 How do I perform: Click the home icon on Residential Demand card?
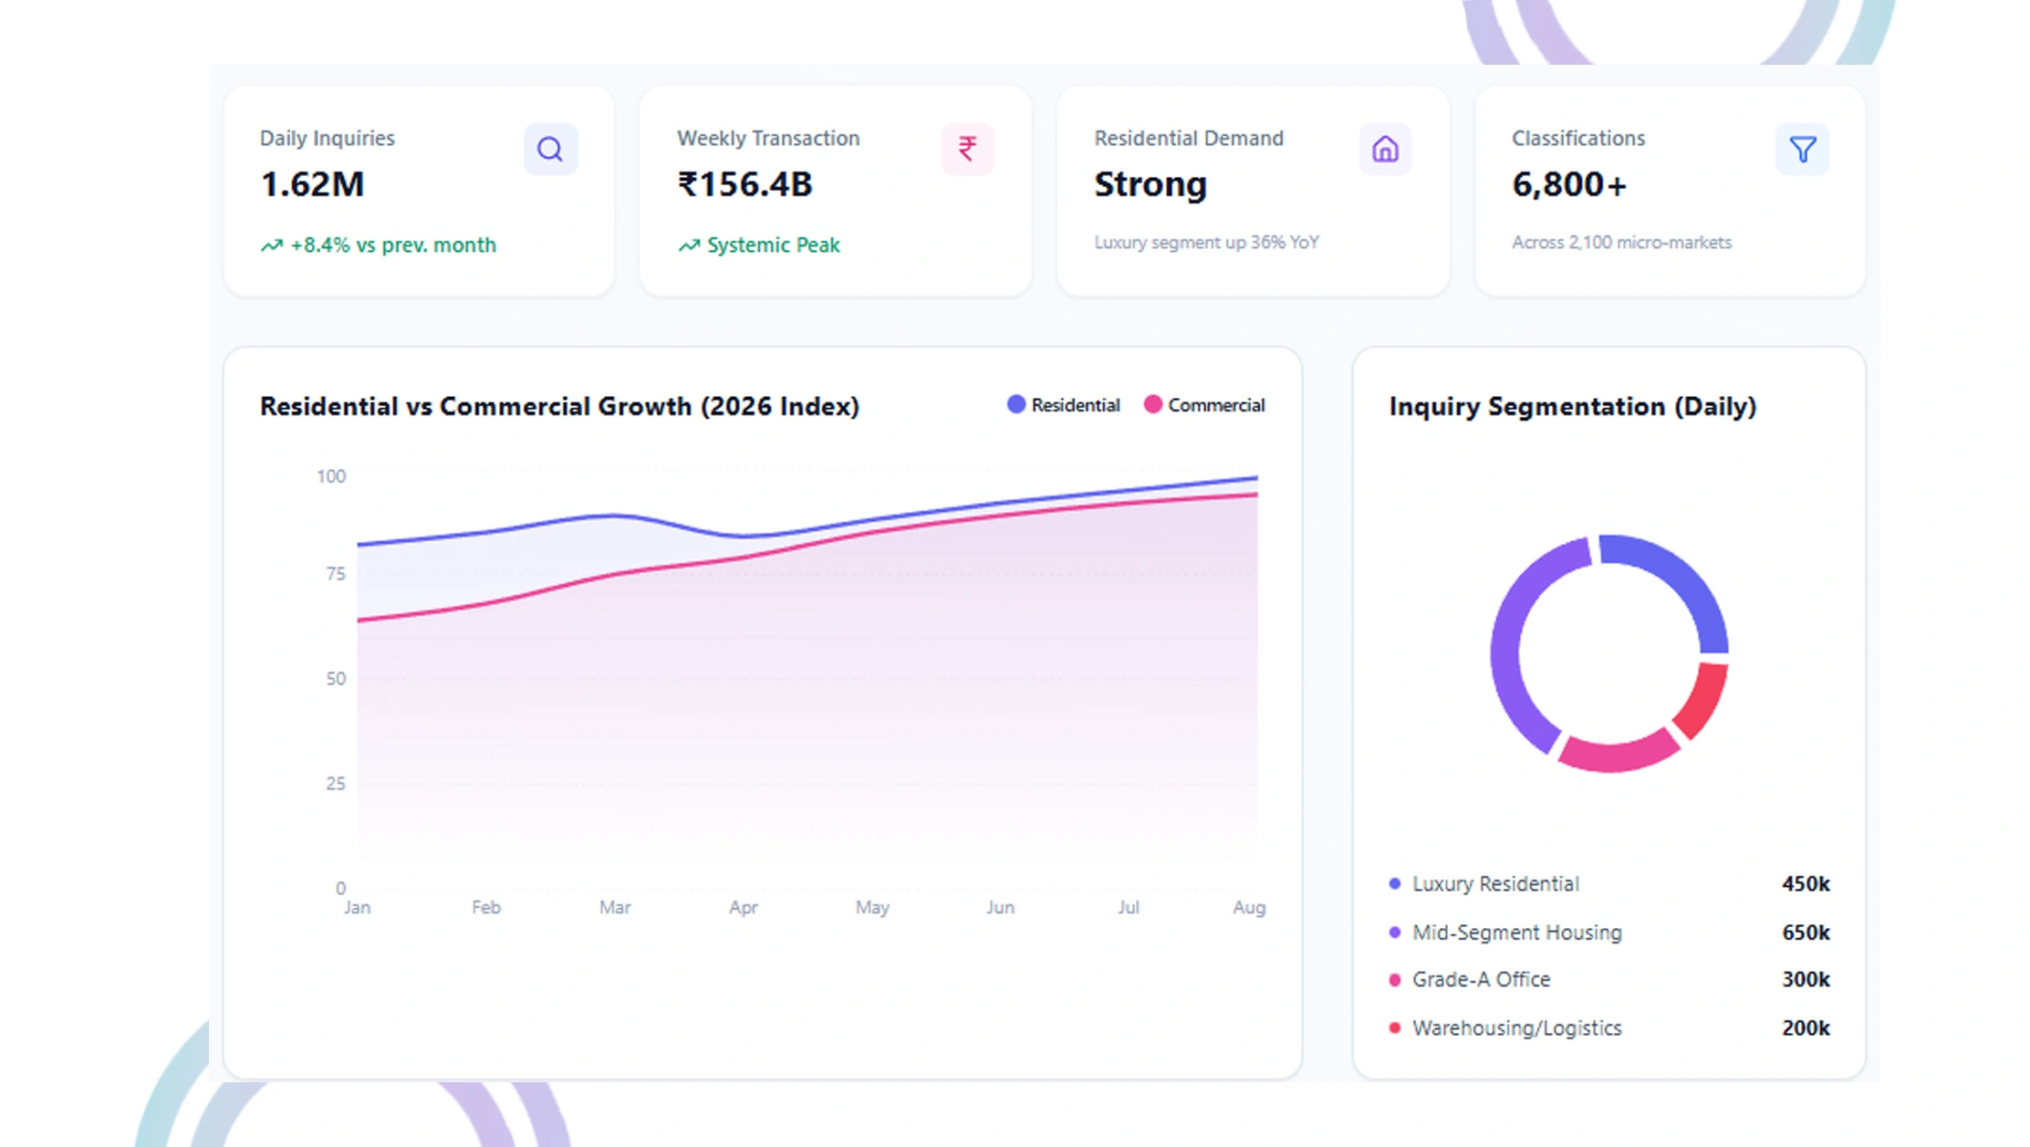click(1385, 148)
